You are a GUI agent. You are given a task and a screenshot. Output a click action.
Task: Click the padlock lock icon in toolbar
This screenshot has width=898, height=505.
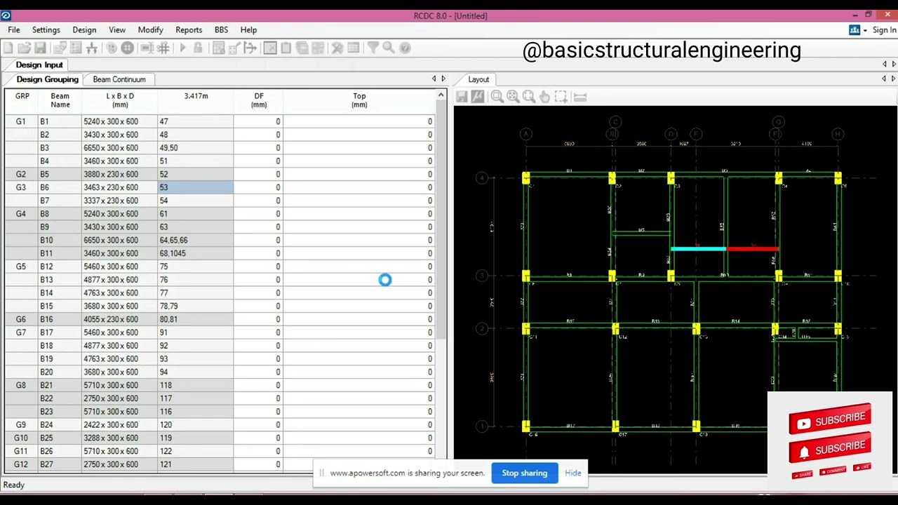[x=198, y=48]
